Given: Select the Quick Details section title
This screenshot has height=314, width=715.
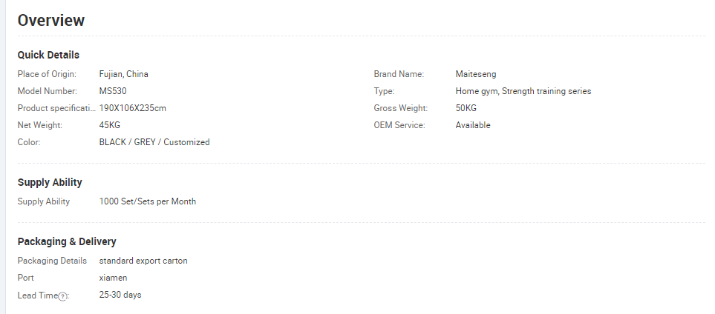Looking at the screenshot, I should pos(48,55).
